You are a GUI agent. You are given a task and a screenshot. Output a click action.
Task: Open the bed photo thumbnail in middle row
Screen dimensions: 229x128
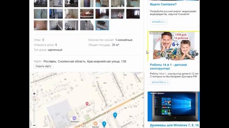[x=87, y=14]
